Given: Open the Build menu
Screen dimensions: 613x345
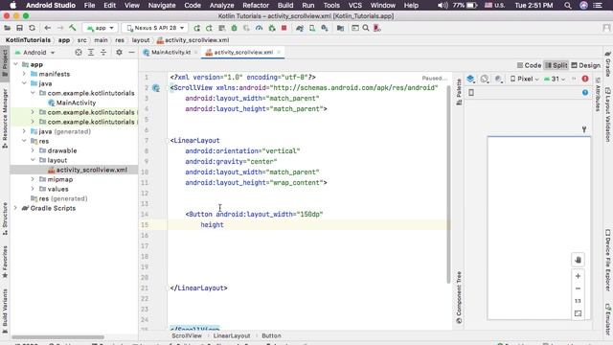Looking at the screenshot, I should (285, 6).
